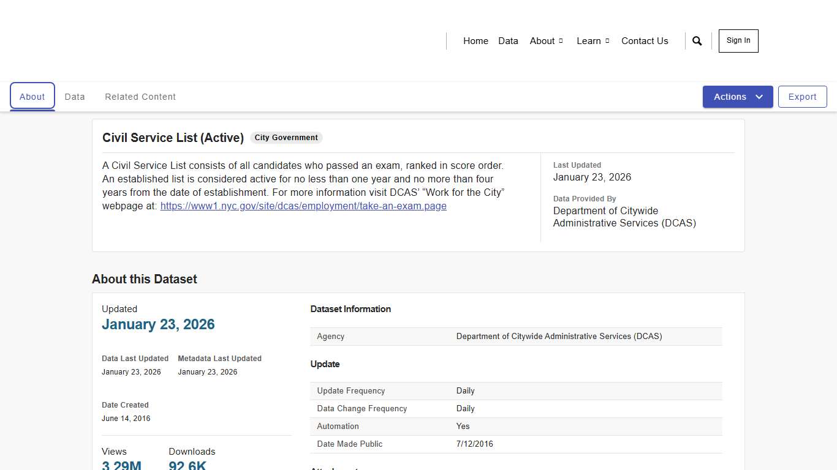Click the 92.6K downloads count

click(x=187, y=465)
